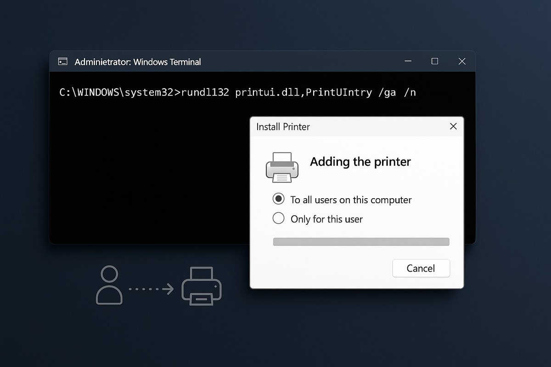
Task: Click the "Adding the printer" heading
Action: pos(360,161)
